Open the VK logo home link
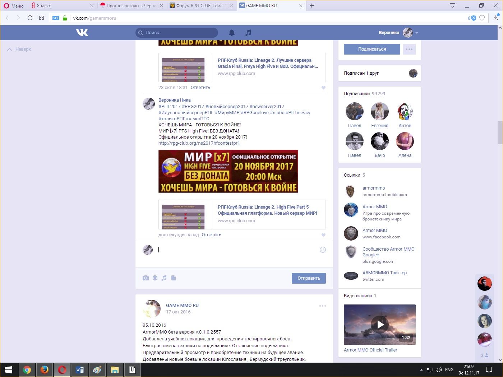The image size is (503, 377). [x=82, y=33]
